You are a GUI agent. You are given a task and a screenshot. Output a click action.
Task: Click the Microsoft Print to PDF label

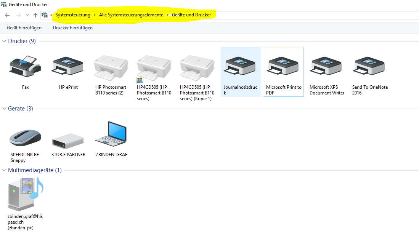click(x=284, y=90)
